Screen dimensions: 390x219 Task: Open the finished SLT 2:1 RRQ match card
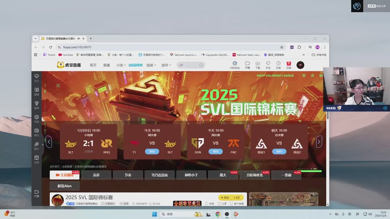89,142
